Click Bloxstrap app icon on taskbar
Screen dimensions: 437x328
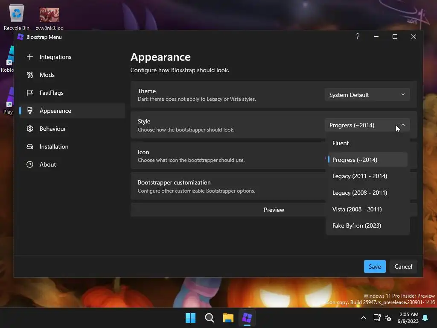(x=247, y=318)
